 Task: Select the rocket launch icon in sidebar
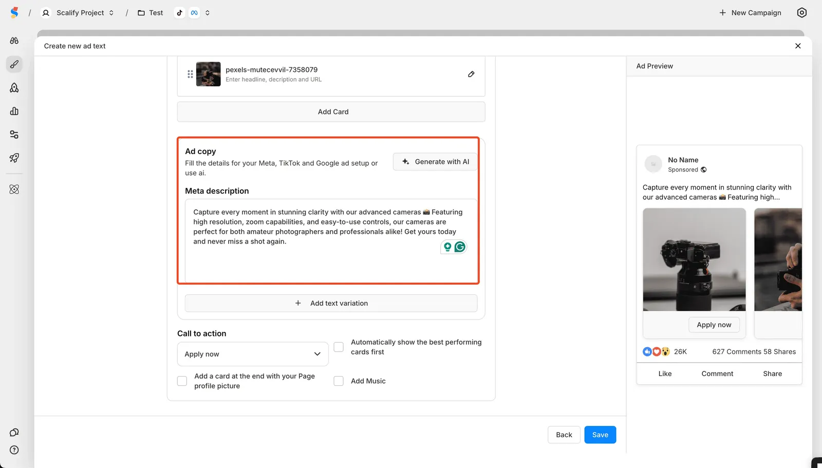pyautogui.click(x=14, y=158)
